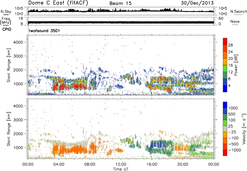
Task: Click the '-25' label on Velocity color bar
Action: pyautogui.click(x=232, y=132)
